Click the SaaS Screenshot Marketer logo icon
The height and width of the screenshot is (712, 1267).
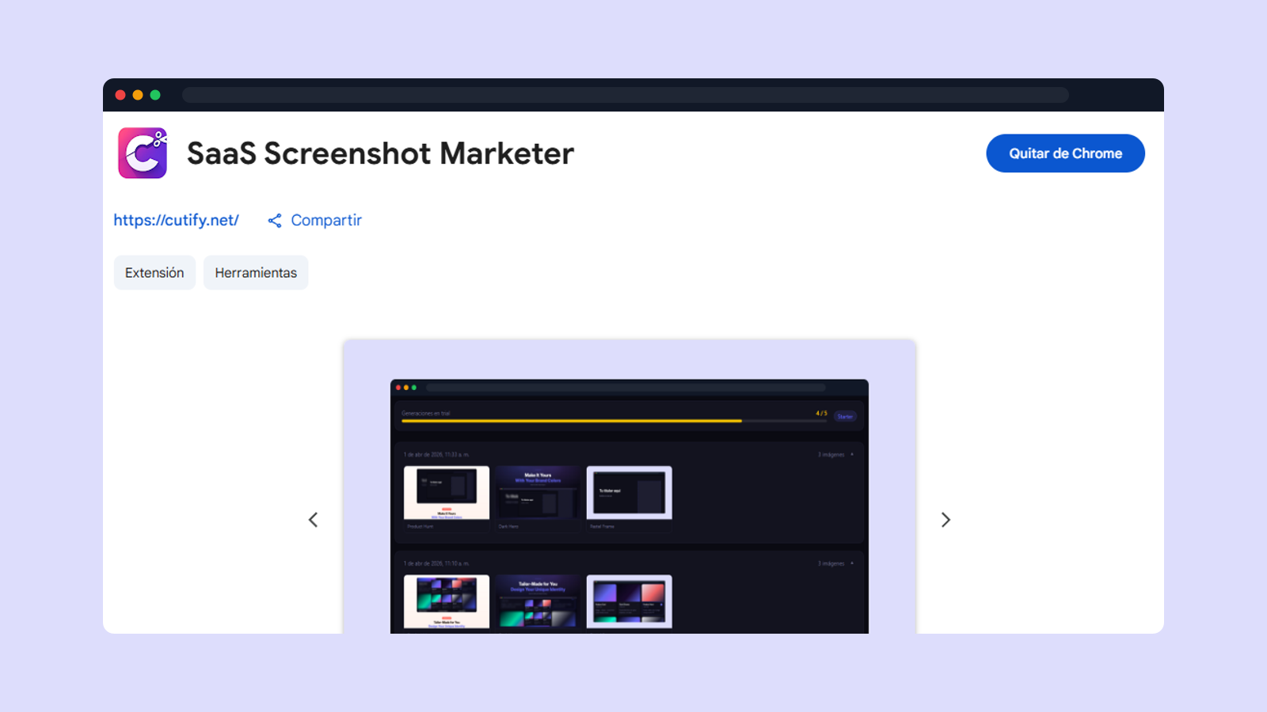point(143,153)
